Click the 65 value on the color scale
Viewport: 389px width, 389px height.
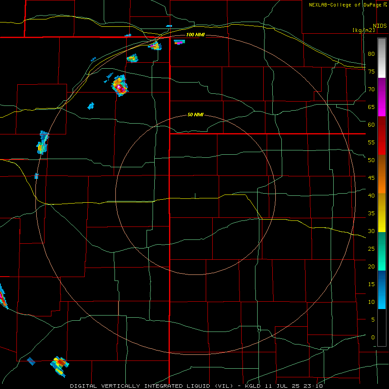pos(371,107)
